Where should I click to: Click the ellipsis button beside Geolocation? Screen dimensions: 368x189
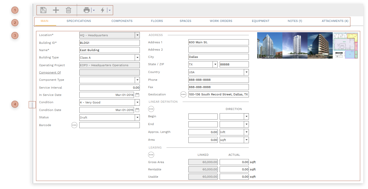(x=183, y=94)
